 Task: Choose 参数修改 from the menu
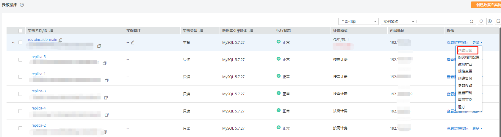465,86
